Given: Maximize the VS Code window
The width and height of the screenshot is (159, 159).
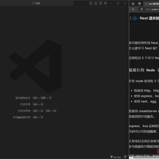Looking at the screenshot, I should coord(118,3).
